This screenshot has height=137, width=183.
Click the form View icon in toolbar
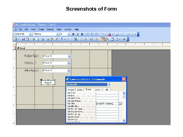click(16, 39)
